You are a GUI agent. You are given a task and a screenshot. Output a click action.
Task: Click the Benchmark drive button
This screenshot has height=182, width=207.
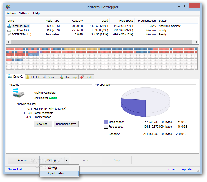(x=66, y=124)
